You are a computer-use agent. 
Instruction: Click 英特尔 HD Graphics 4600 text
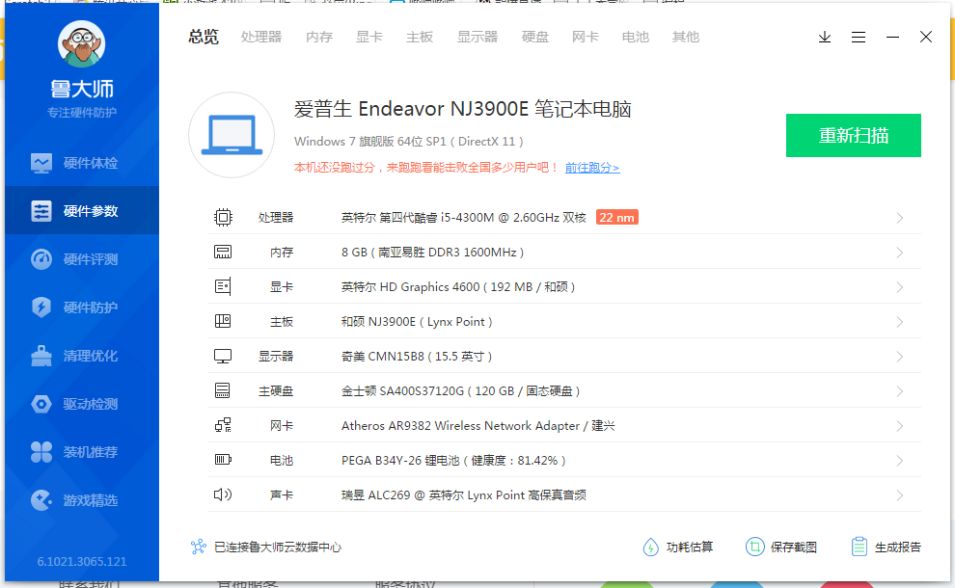458,286
